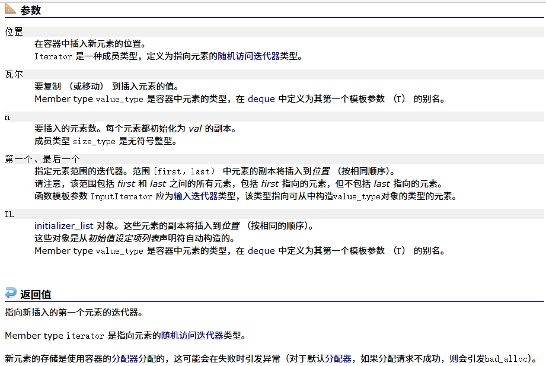Open the 随机访问迭代器 link in 返回值 section
Screen dimensions: 546x366
pyautogui.click(x=192, y=336)
